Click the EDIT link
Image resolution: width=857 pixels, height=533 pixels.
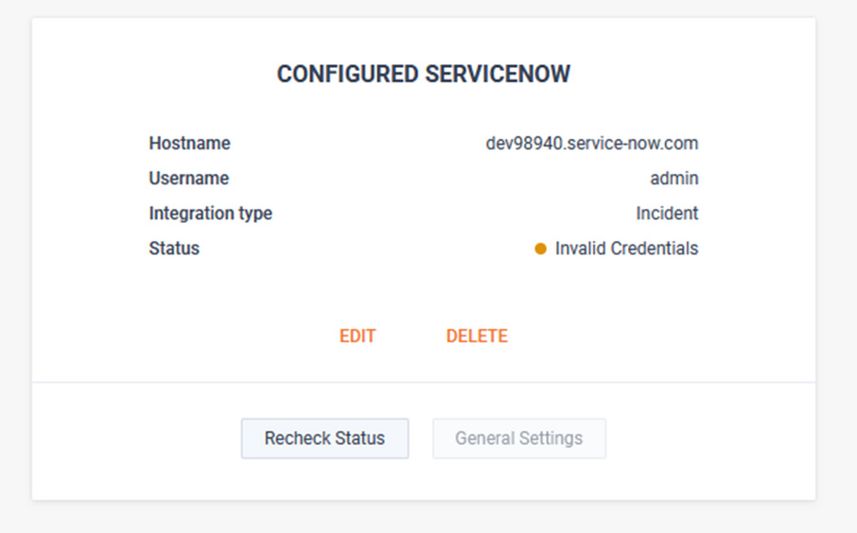tap(358, 335)
